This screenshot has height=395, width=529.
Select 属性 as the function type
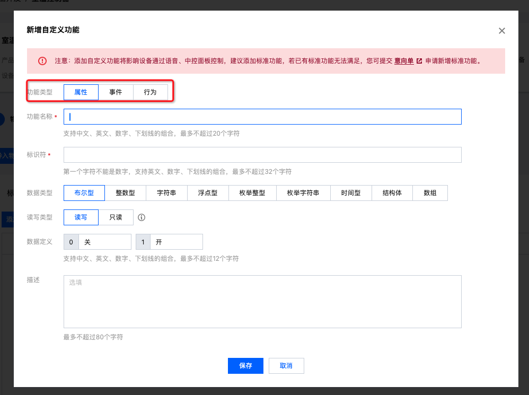(x=81, y=92)
